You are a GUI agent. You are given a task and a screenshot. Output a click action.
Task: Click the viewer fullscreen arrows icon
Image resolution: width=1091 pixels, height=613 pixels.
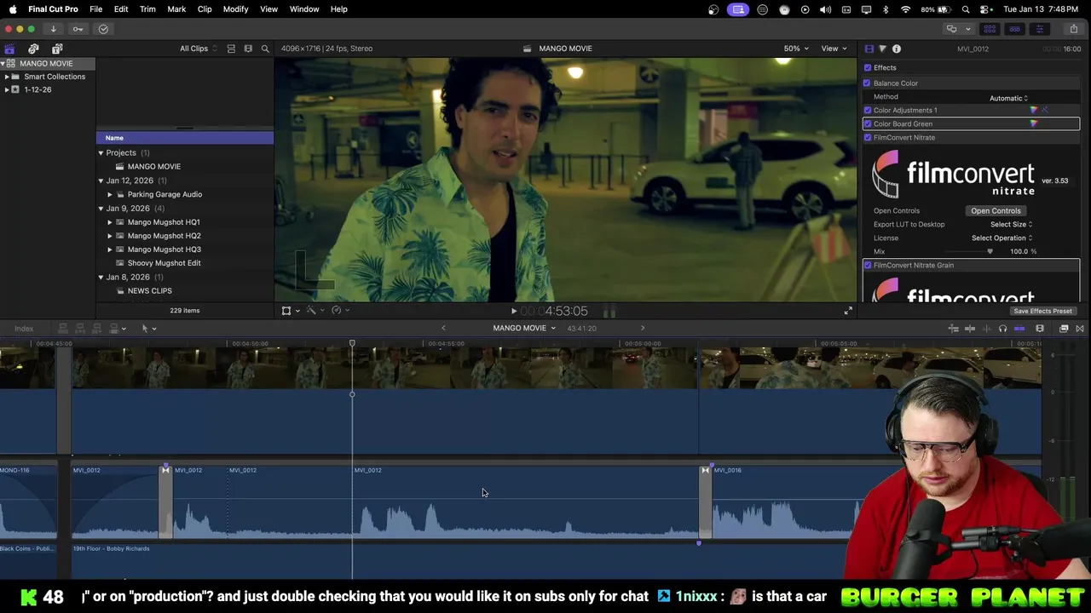[x=848, y=311]
